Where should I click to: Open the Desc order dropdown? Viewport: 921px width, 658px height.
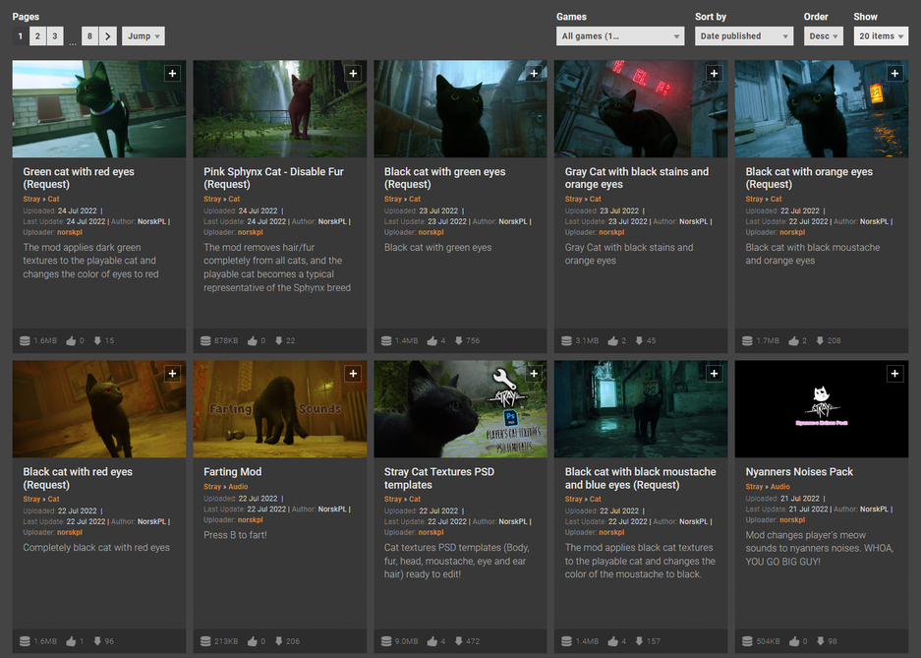pyautogui.click(x=824, y=36)
